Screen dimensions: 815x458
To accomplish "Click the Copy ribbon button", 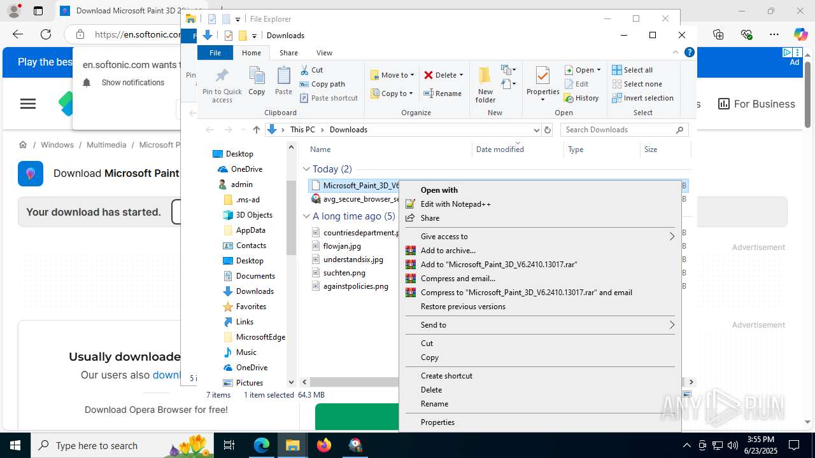I will 257,81.
